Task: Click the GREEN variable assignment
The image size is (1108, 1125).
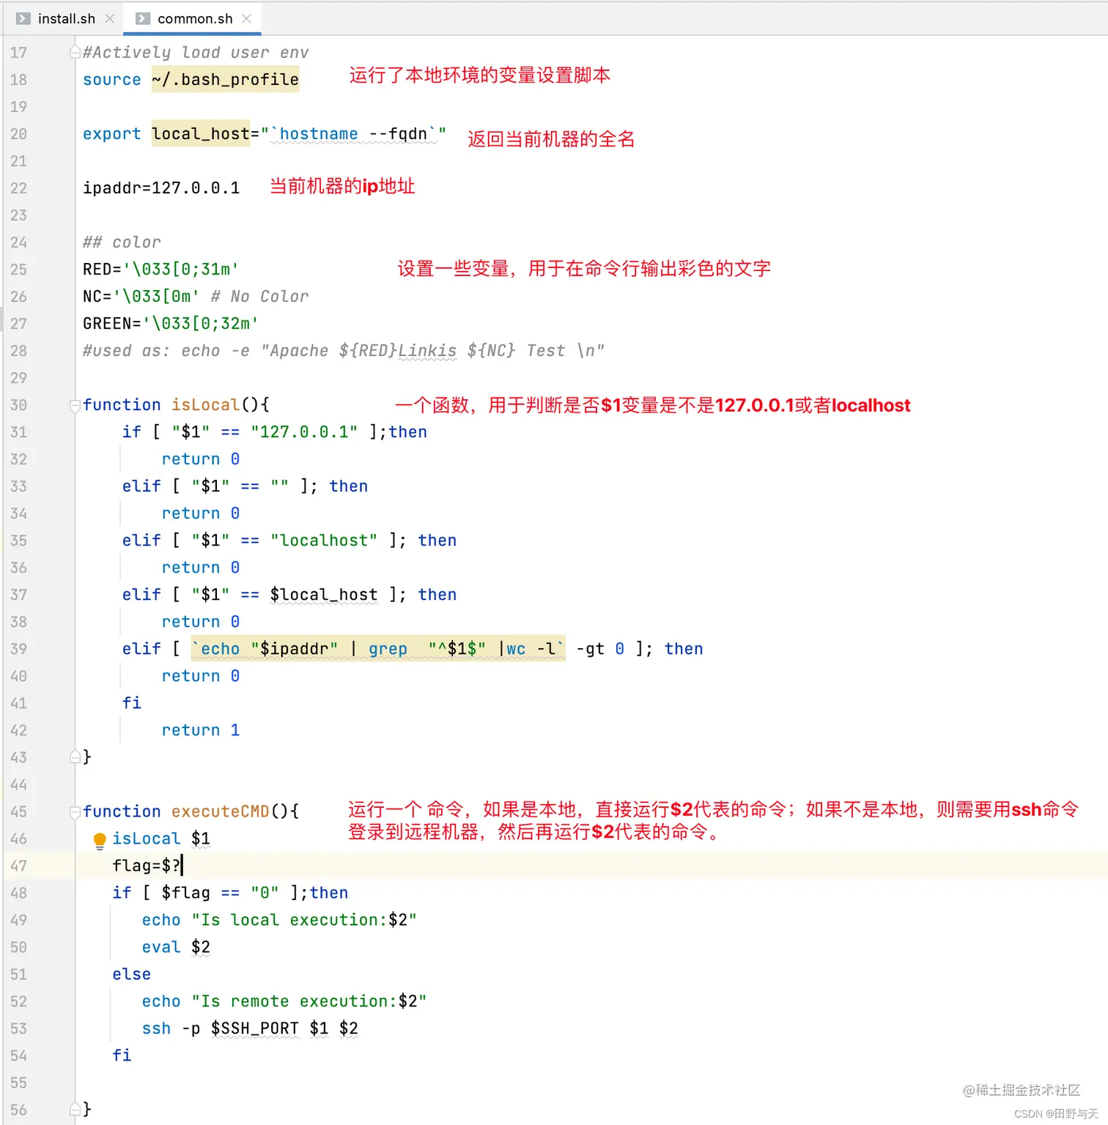Action: click(171, 323)
